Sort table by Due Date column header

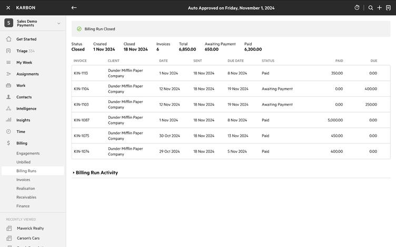(235, 61)
